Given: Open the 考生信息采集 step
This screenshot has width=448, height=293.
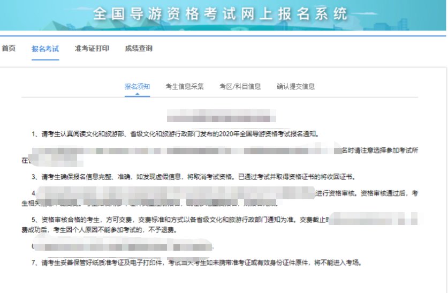Looking at the screenshot, I should (185, 86).
